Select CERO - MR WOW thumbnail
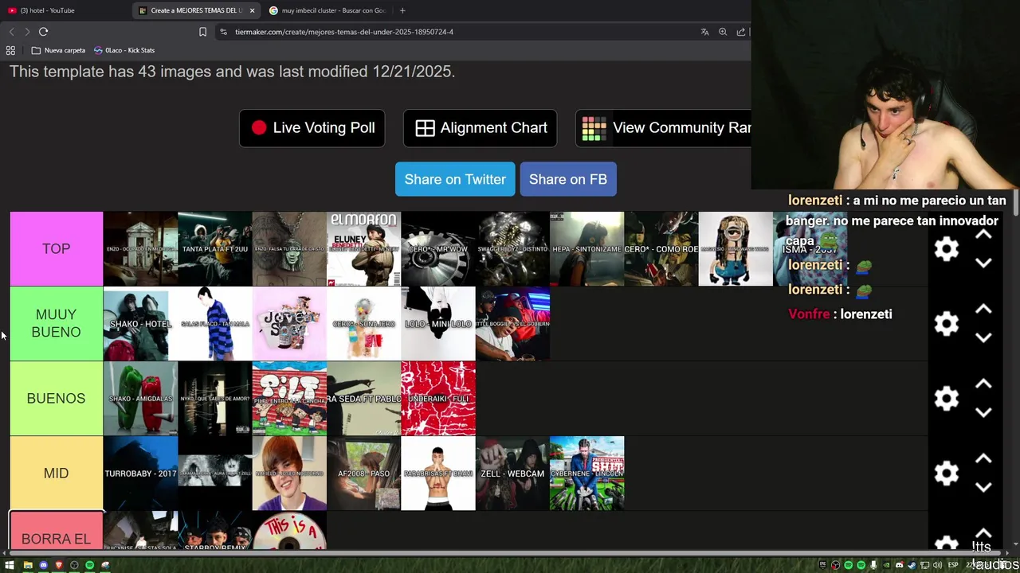Screen dimensions: 1020x573 tap(438, 249)
